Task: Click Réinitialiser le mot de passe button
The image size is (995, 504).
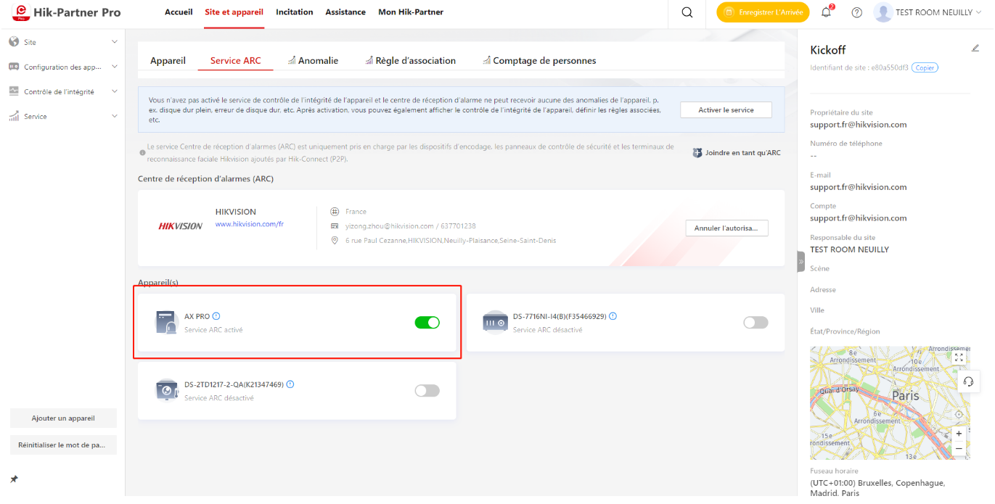Action: click(63, 445)
